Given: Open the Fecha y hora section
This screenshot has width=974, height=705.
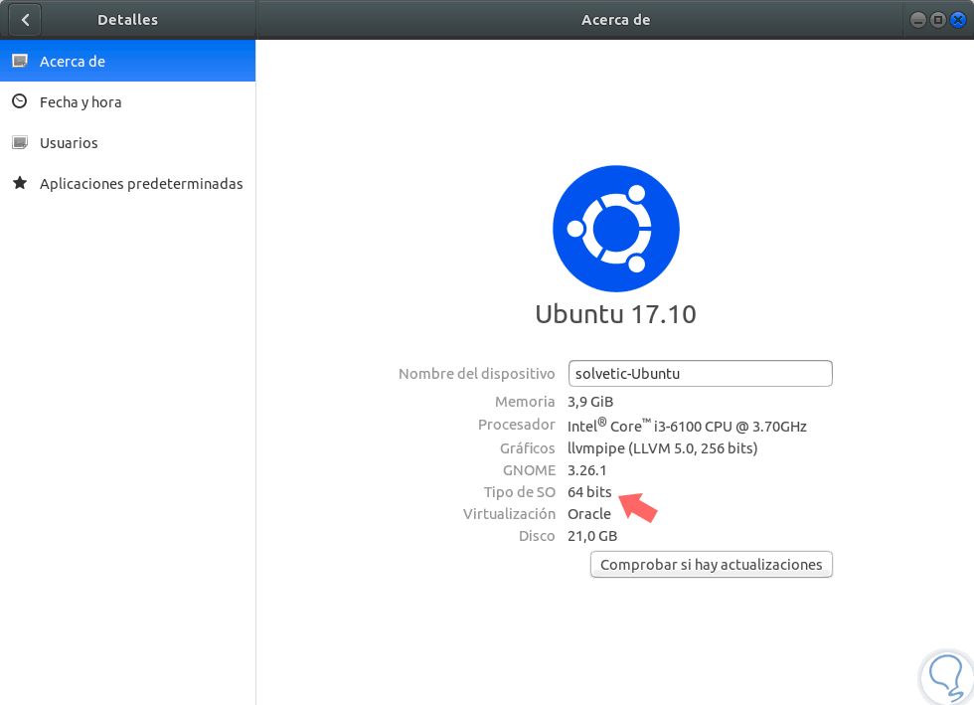Looking at the screenshot, I should click(x=127, y=102).
